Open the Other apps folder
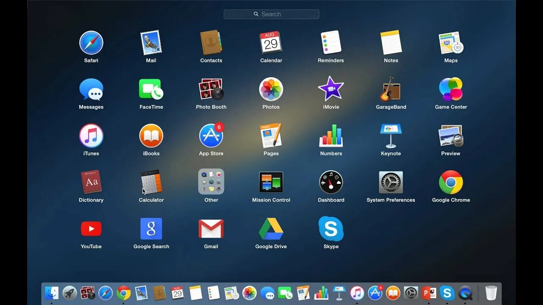The height and width of the screenshot is (305, 543). pos(211,182)
